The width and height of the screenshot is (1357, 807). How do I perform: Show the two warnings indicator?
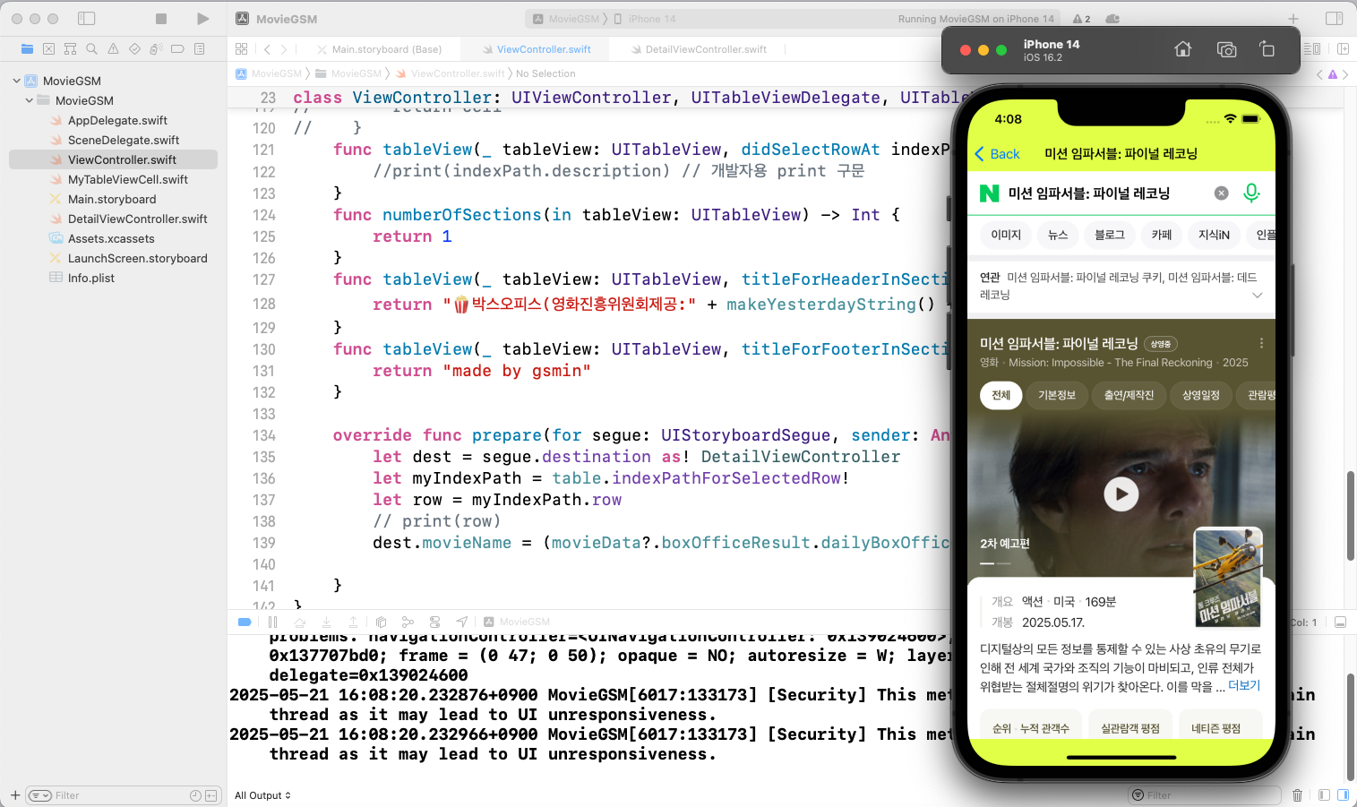point(1082,19)
